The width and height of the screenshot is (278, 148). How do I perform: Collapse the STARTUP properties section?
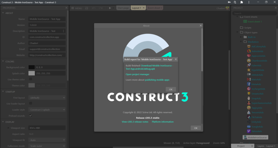click(x=3, y=92)
